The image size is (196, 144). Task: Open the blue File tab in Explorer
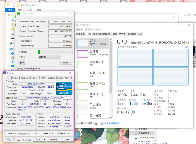(10, 10)
